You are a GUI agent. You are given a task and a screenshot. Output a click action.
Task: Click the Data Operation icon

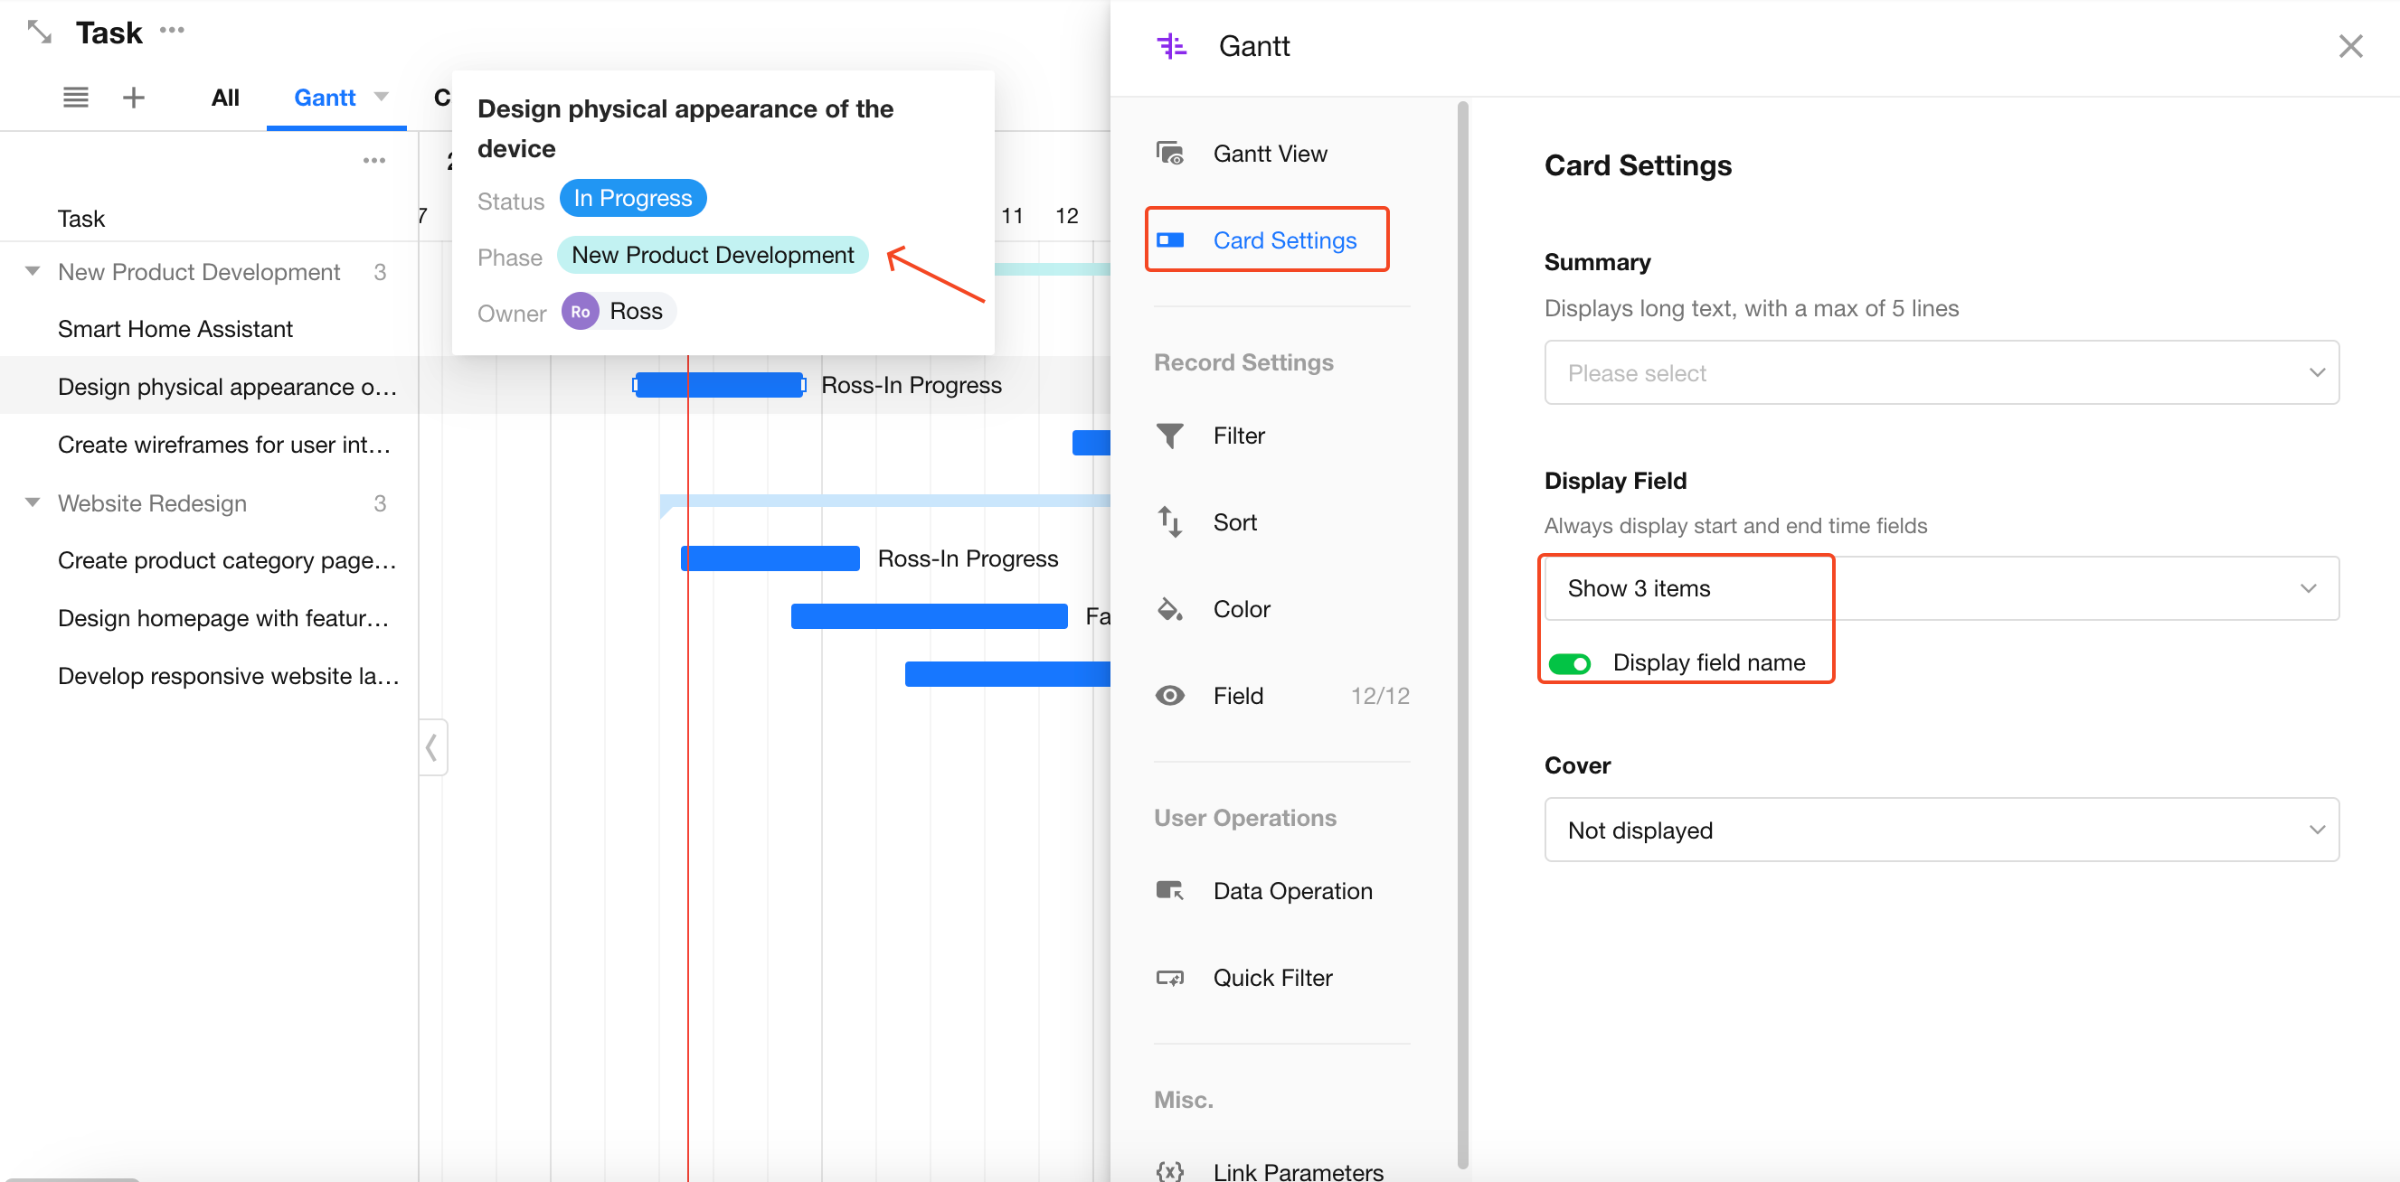tap(1170, 891)
